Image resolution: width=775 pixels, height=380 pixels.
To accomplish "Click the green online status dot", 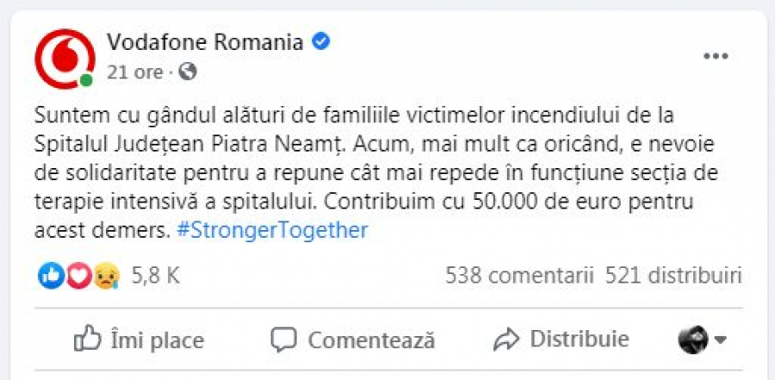I will tap(86, 80).
